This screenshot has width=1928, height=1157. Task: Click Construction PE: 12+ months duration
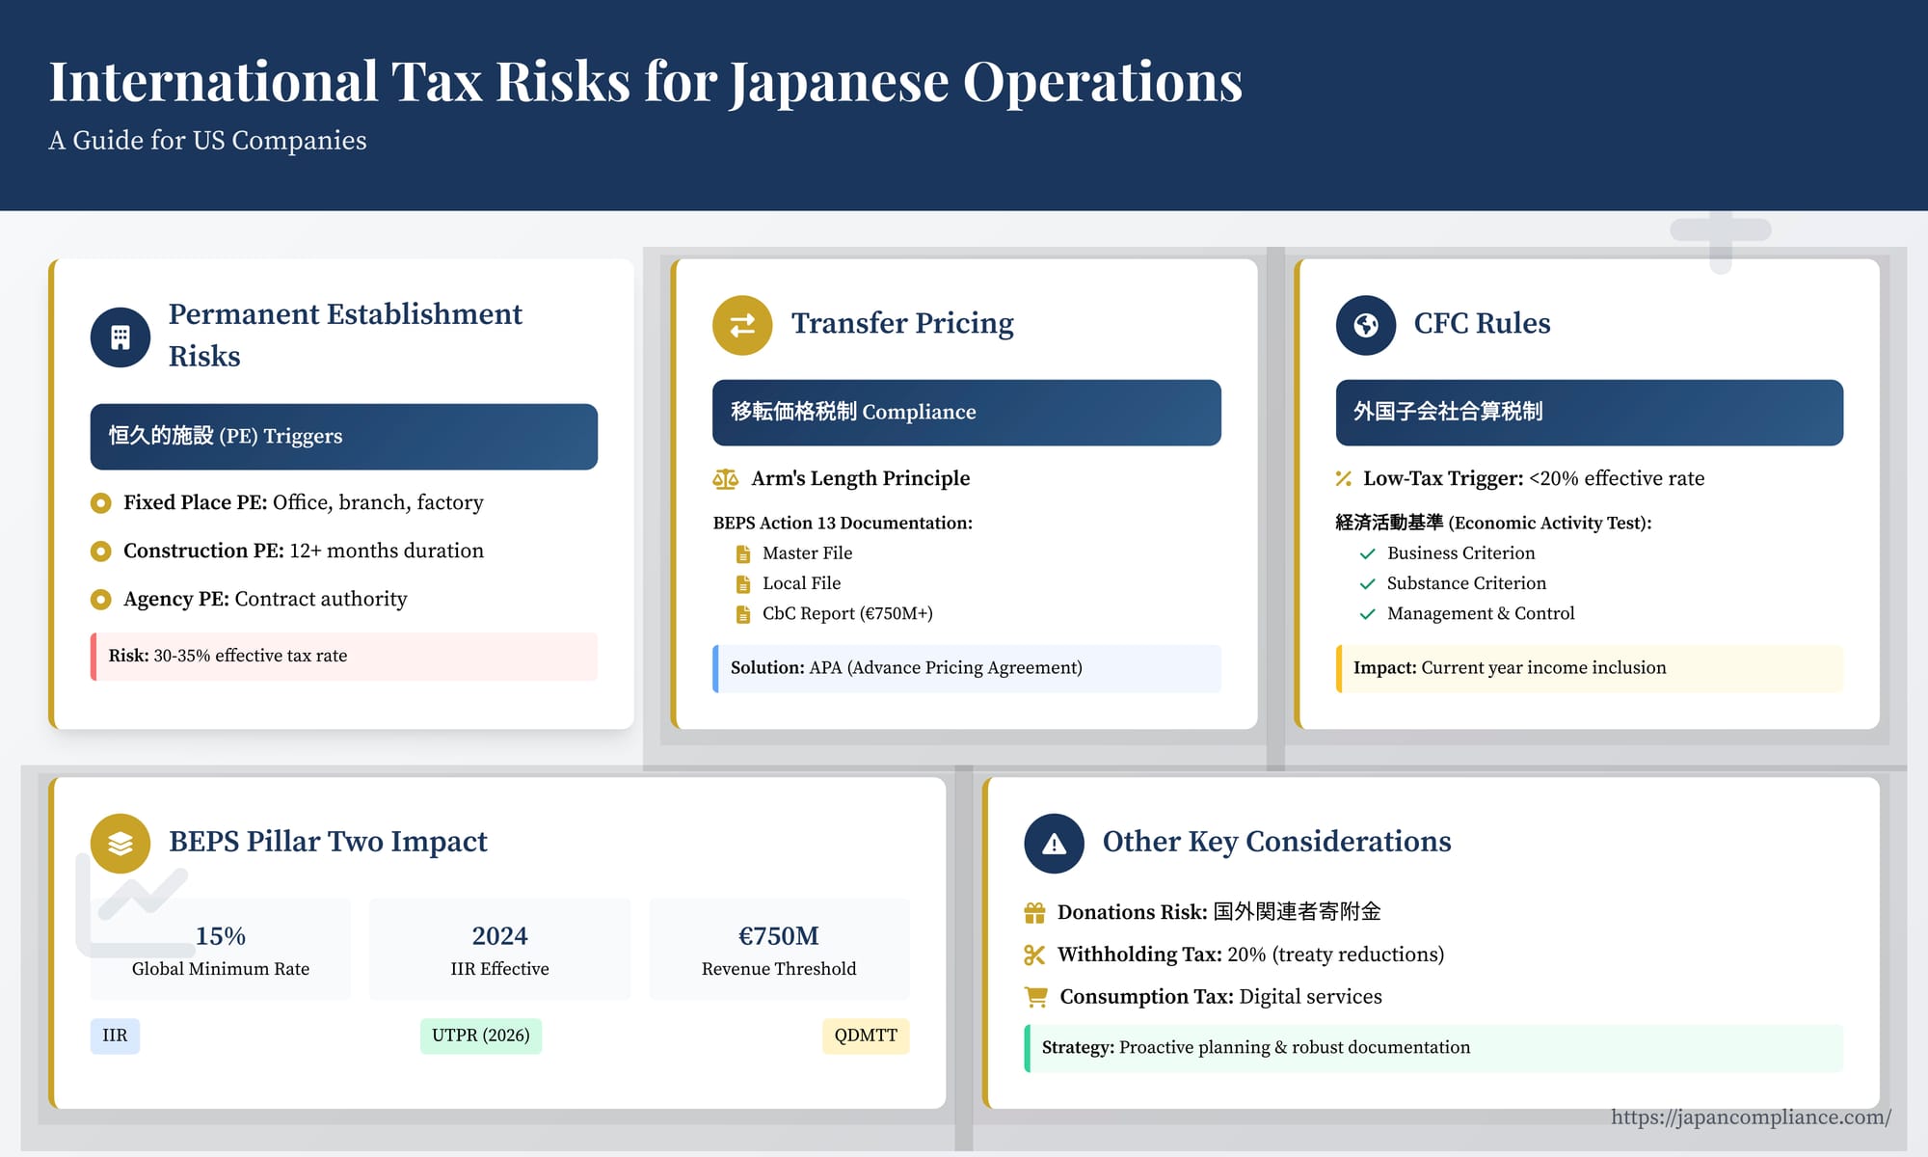[x=304, y=552]
